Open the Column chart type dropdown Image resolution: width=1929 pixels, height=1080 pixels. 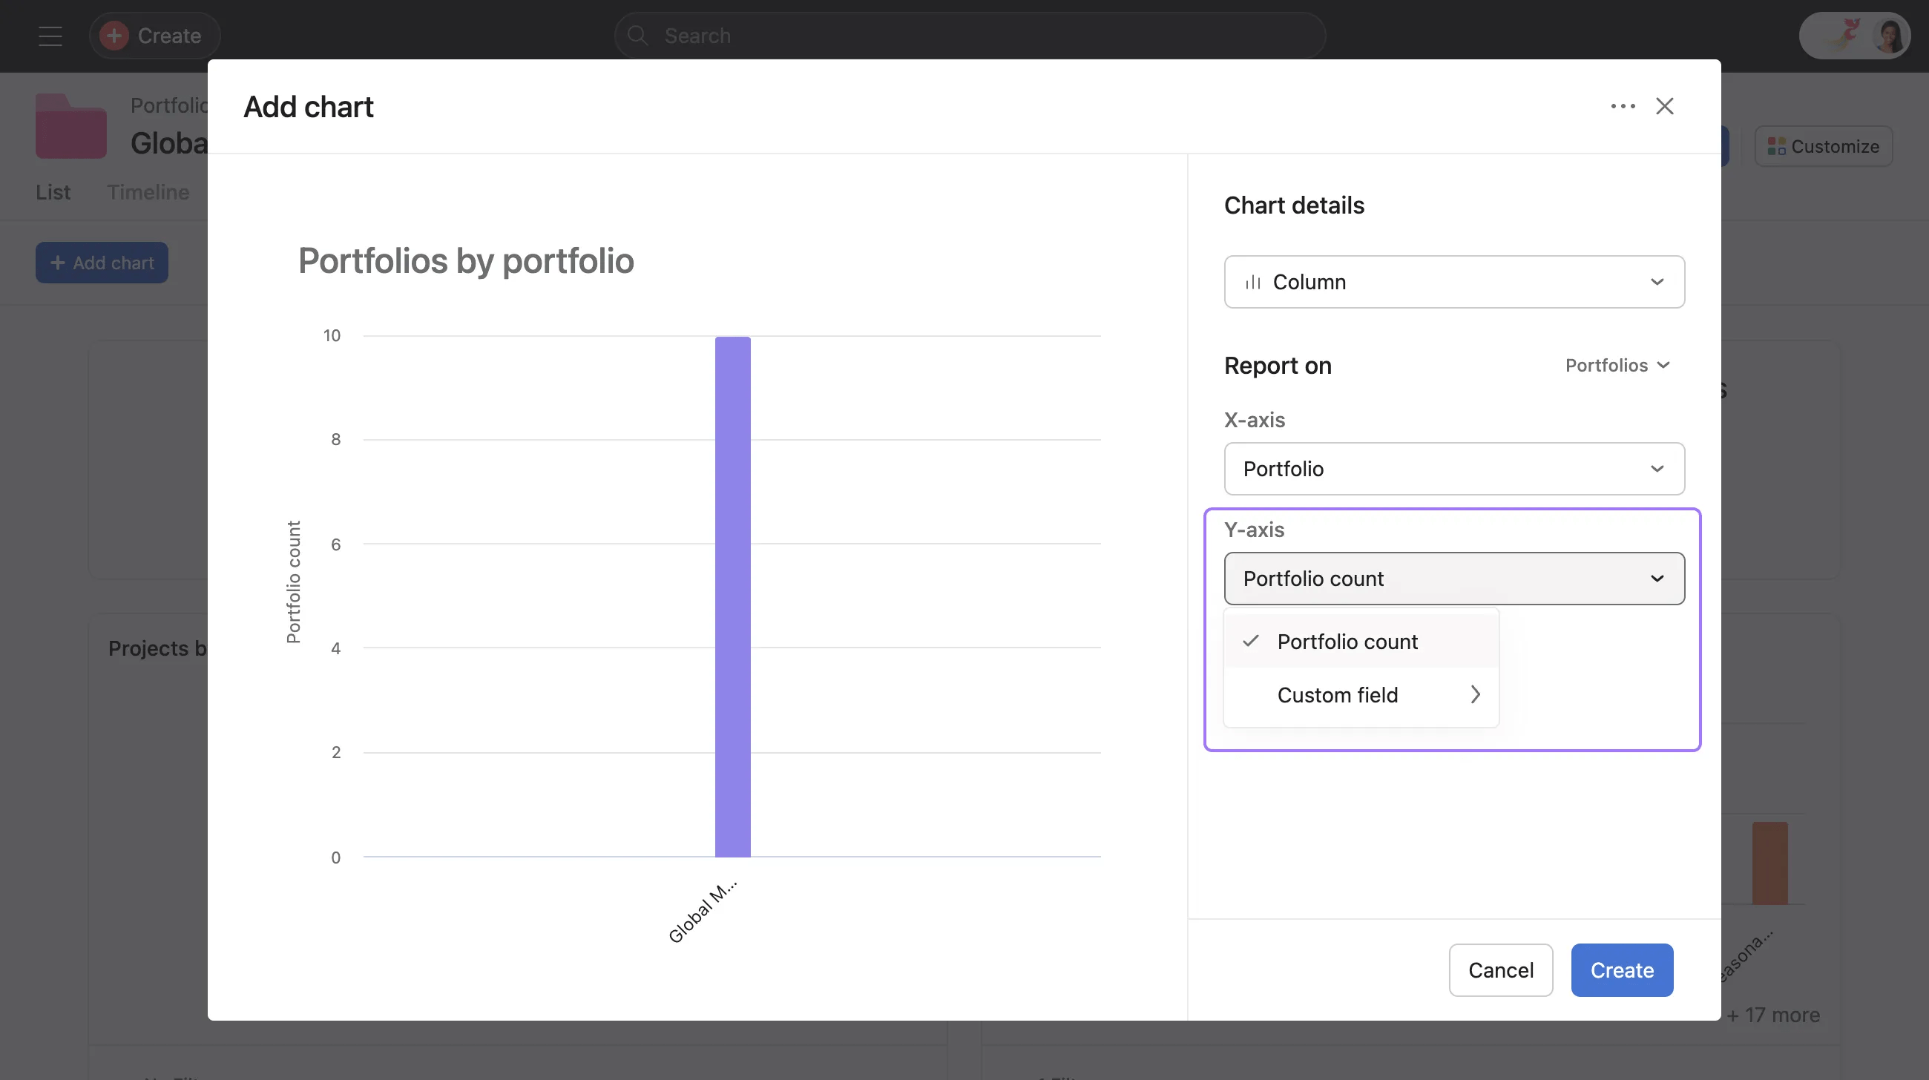1453,282
